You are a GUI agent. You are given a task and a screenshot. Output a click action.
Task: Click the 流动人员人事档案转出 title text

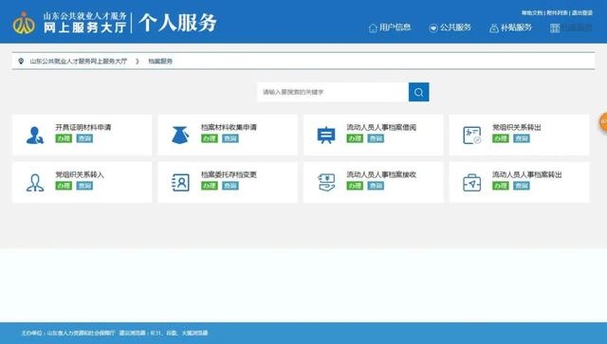pos(527,174)
